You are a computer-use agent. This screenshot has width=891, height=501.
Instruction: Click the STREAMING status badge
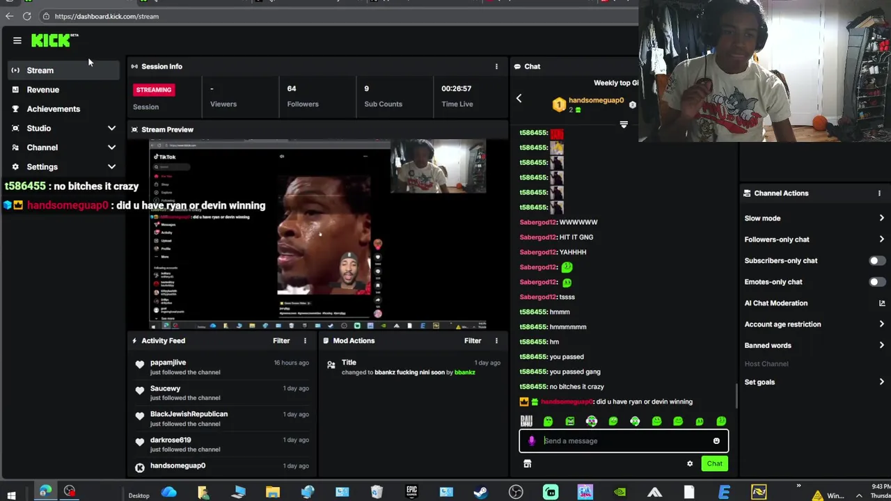pos(154,90)
